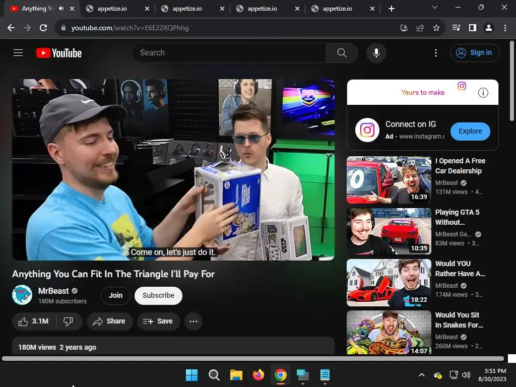Click the search magnifier button
This screenshot has width=516, height=387.
point(342,52)
